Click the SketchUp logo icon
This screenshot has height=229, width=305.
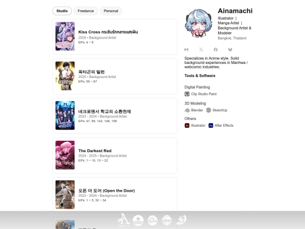208,110
